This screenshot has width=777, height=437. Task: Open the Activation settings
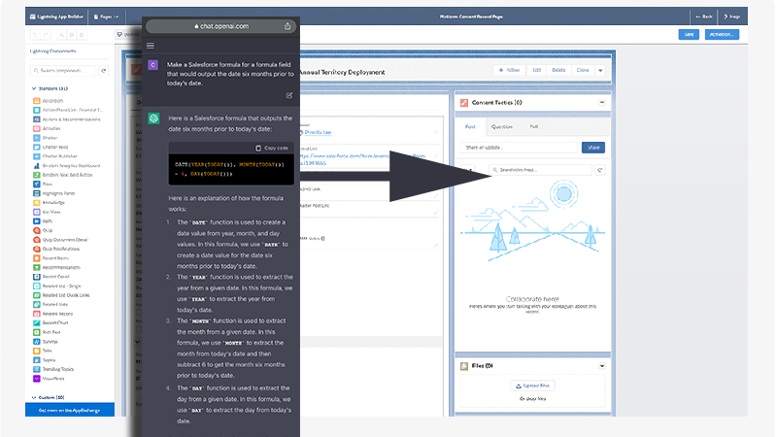(722, 34)
